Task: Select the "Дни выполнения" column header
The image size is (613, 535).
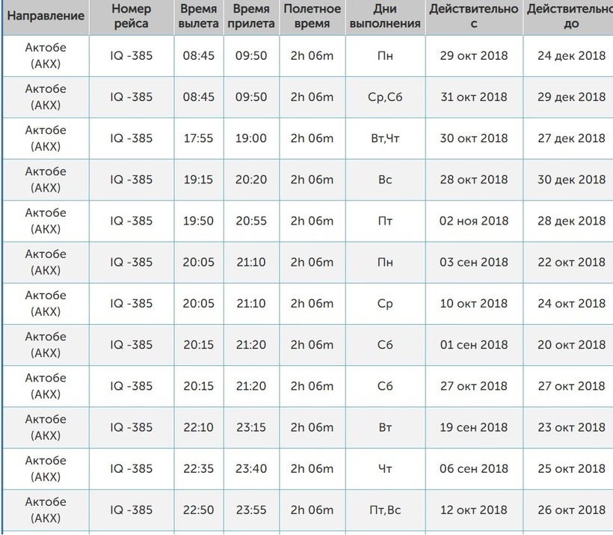Action: [x=385, y=16]
